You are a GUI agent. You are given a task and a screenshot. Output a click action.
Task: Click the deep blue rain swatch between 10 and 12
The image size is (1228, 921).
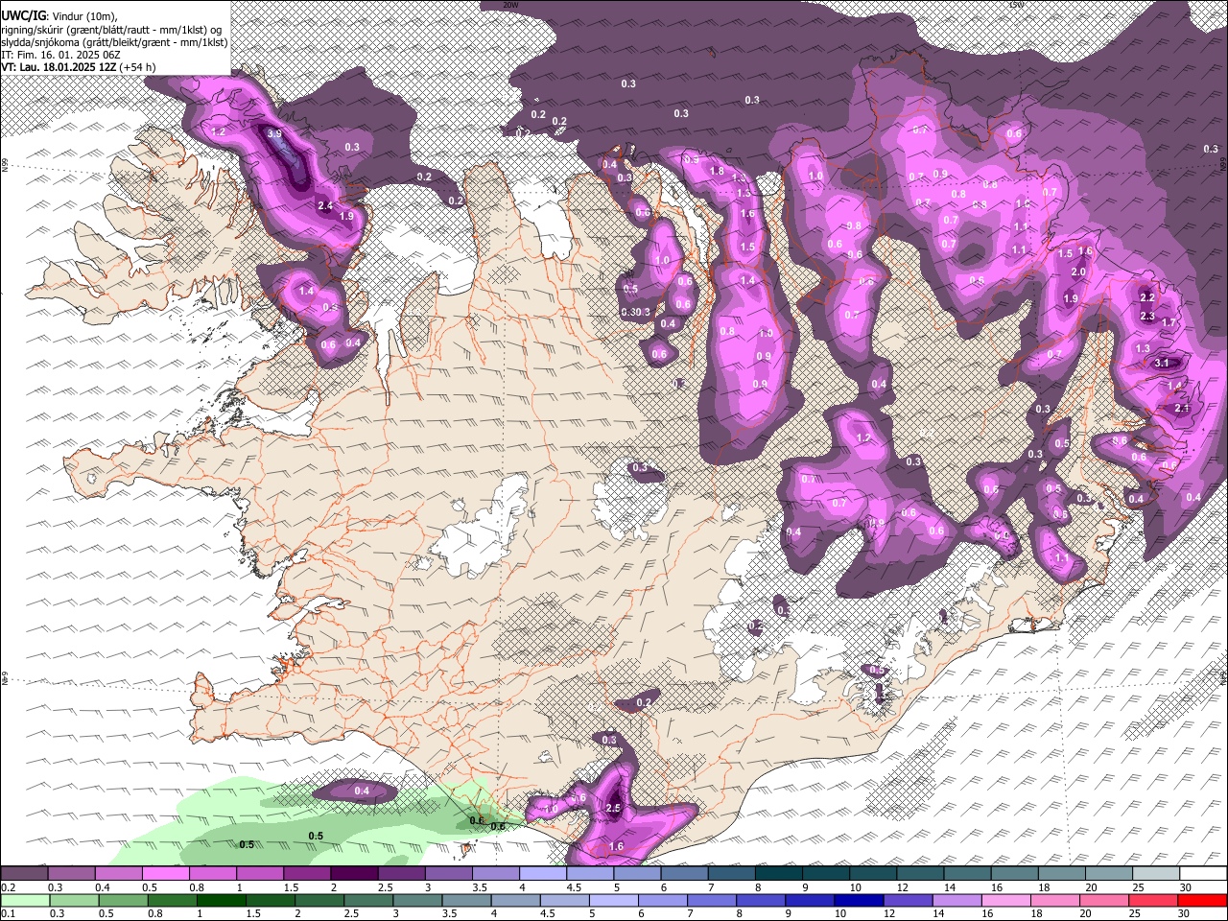[x=859, y=900]
